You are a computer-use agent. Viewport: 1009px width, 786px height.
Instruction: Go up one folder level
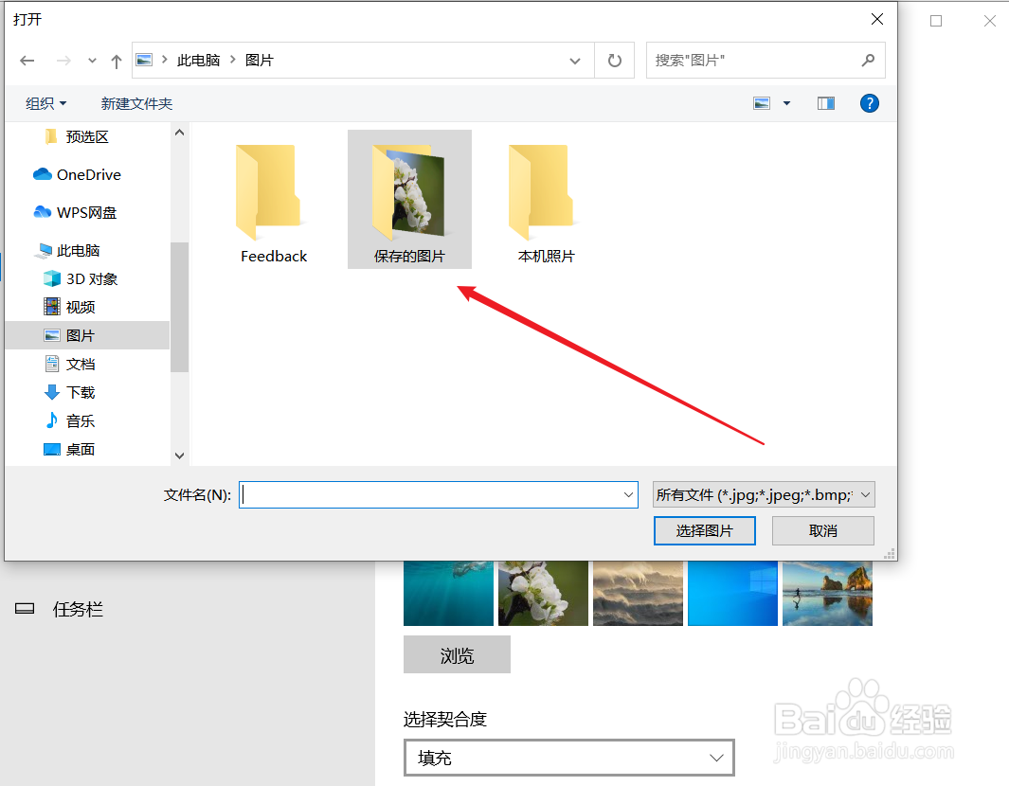click(x=116, y=62)
